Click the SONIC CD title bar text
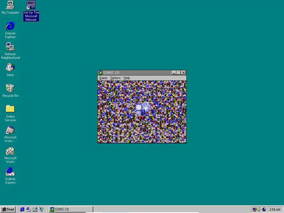This screenshot has width=284, height=213. tap(111, 73)
